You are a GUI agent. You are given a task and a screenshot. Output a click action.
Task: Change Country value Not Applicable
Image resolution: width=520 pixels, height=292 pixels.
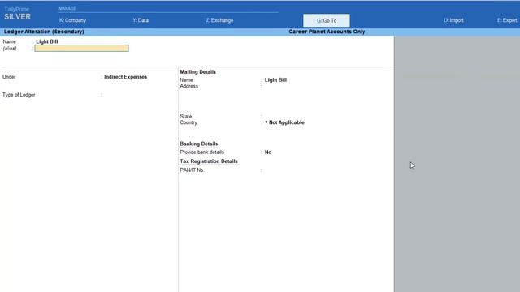pyautogui.click(x=284, y=122)
